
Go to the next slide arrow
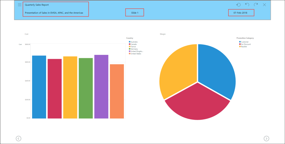(266, 138)
